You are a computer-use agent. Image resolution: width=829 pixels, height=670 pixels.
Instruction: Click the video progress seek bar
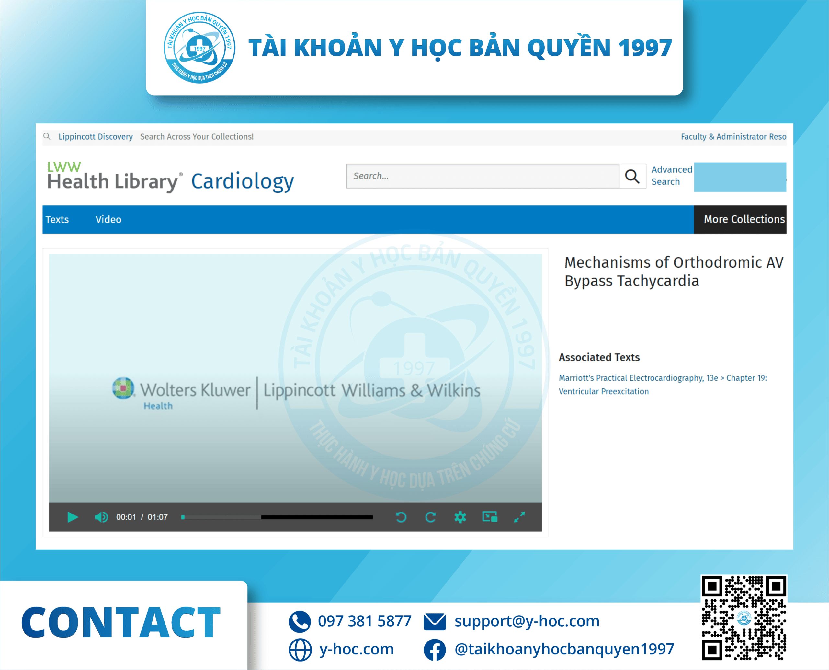point(277,517)
